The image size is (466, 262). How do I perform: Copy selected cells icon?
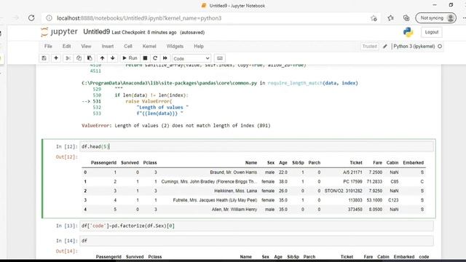pyautogui.click(x=79, y=58)
